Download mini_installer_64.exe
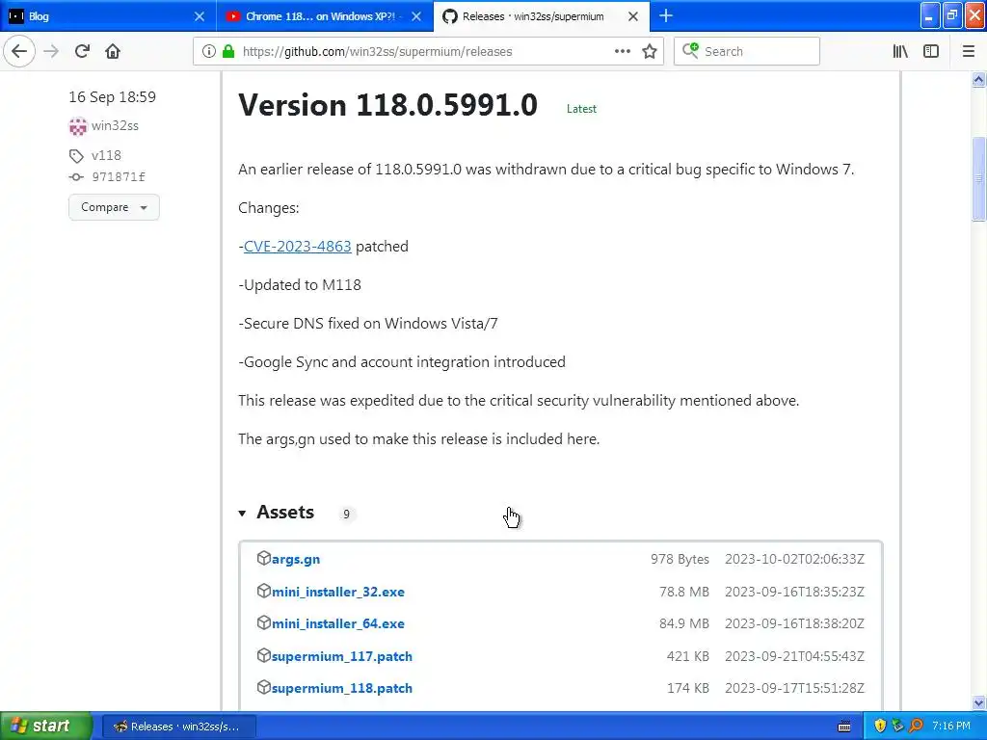 point(338,623)
